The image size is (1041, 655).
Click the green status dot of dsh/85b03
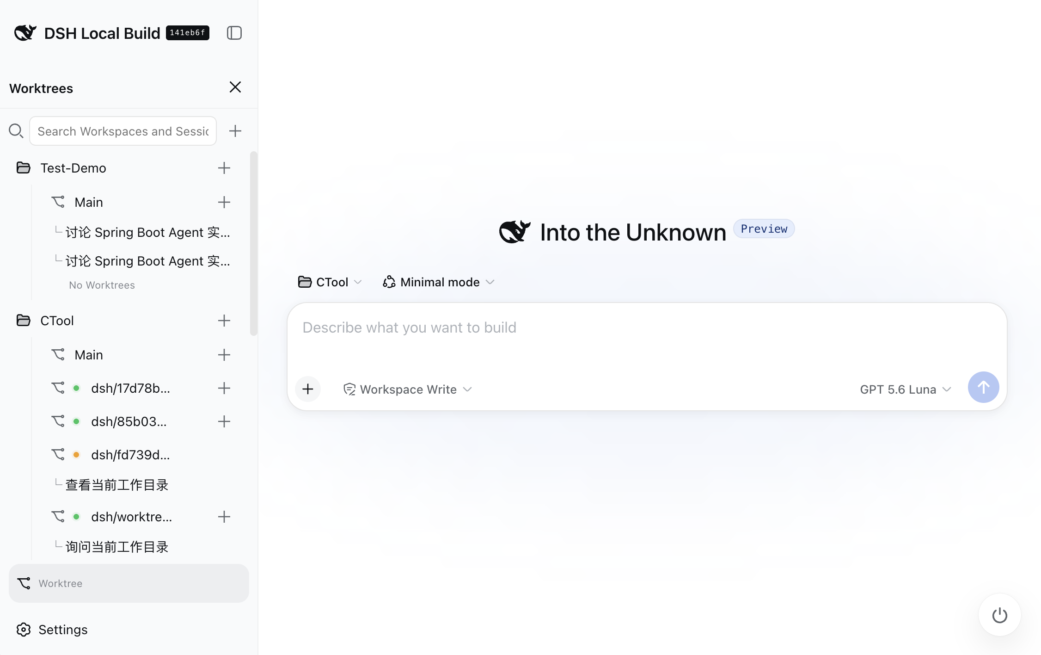tap(76, 421)
